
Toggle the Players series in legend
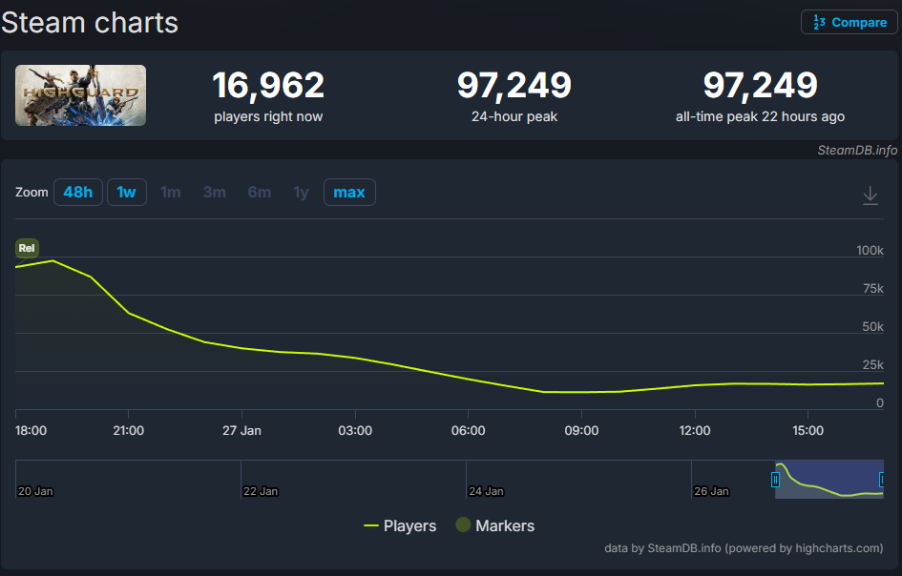point(400,525)
